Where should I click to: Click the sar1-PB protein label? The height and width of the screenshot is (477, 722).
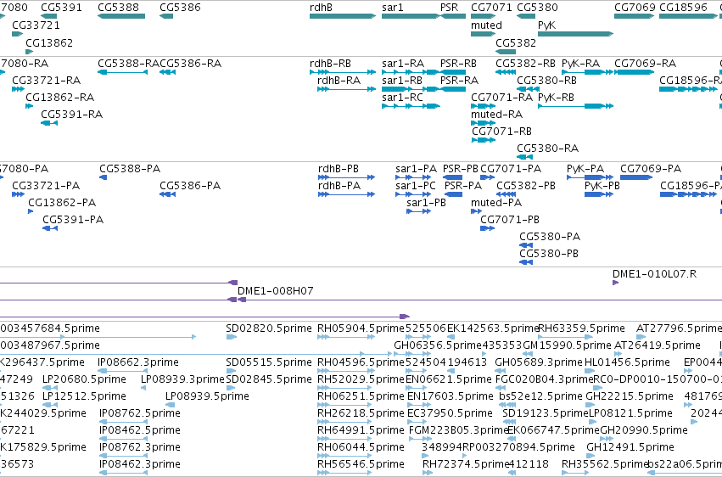click(426, 203)
